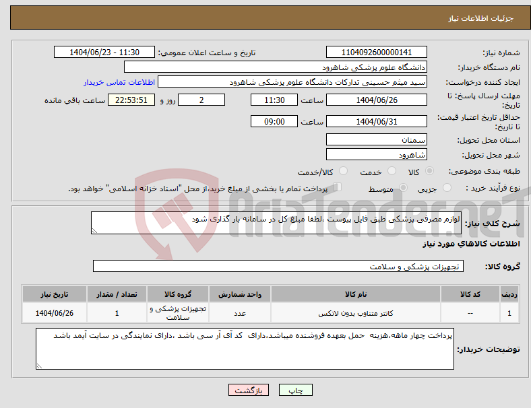This screenshot has height=408, width=531.
Task: Click the واحد شمارش column header
Action: tap(240, 294)
